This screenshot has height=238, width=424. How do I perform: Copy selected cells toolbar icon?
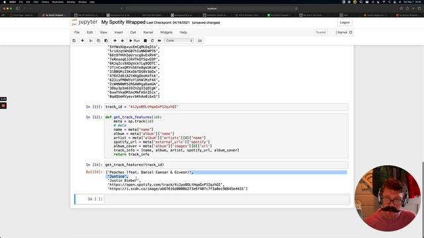click(x=99, y=40)
